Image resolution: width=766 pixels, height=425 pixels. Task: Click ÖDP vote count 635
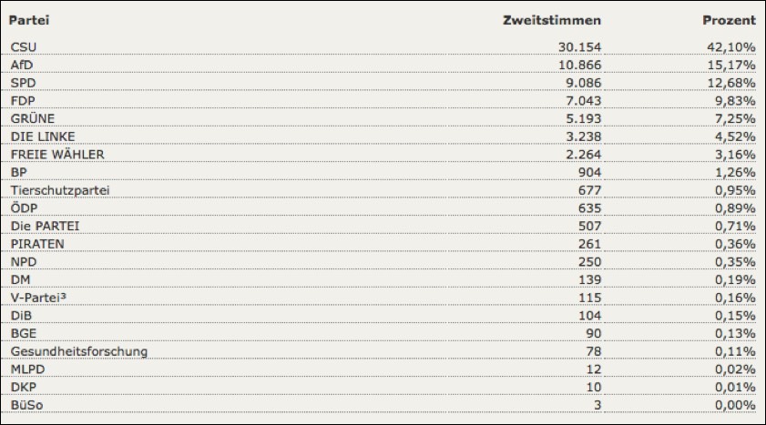tap(587, 207)
